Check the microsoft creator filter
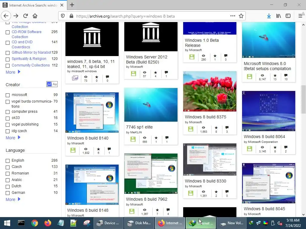306x229 pixels. tap(7, 95)
